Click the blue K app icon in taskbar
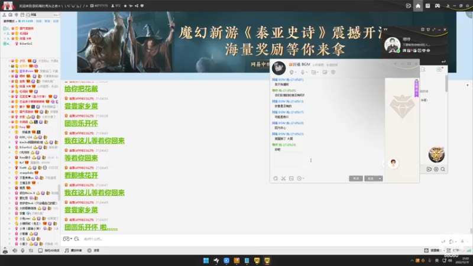 click(226, 261)
